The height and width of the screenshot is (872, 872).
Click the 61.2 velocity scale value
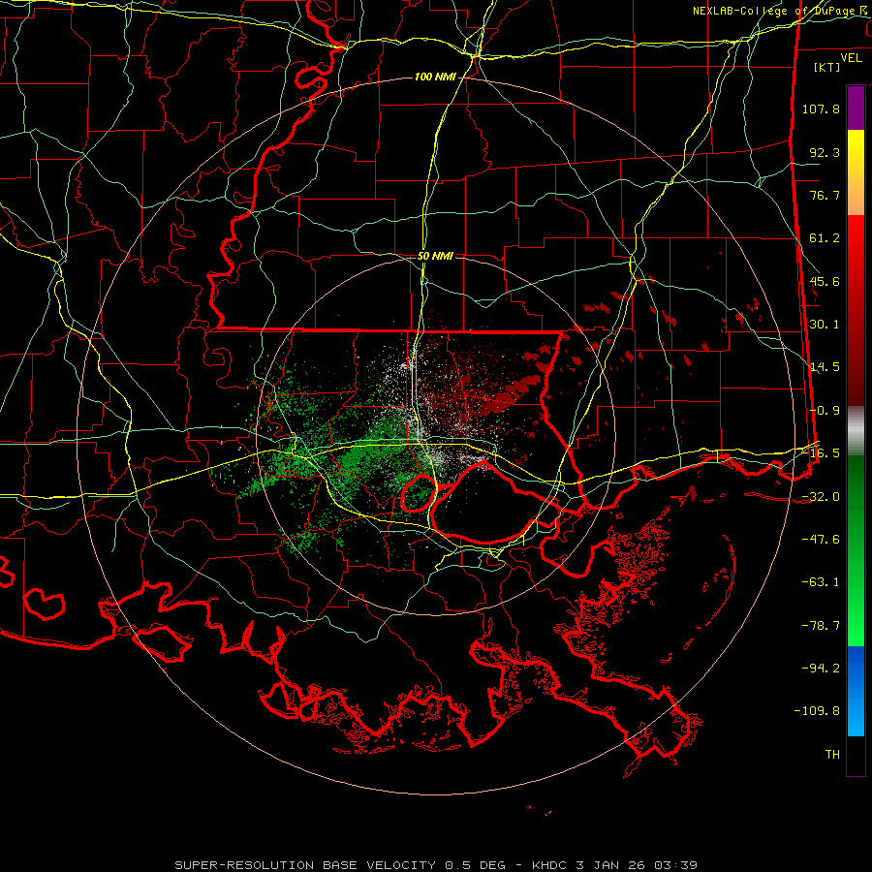point(825,238)
